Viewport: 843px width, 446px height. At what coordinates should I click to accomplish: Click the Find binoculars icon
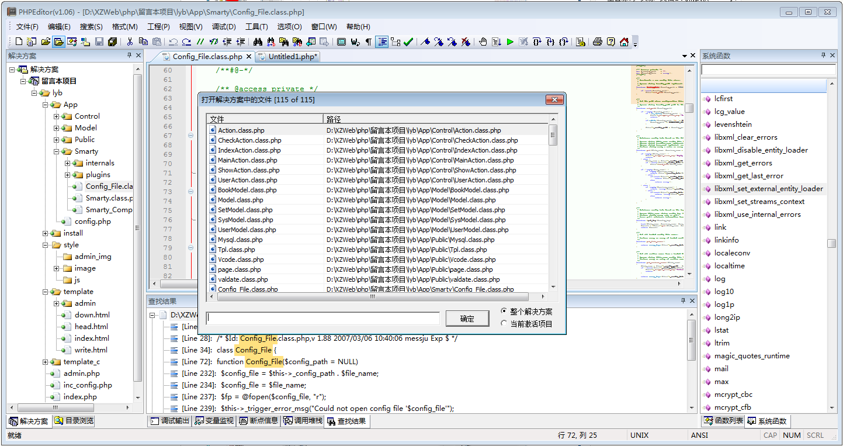258,42
